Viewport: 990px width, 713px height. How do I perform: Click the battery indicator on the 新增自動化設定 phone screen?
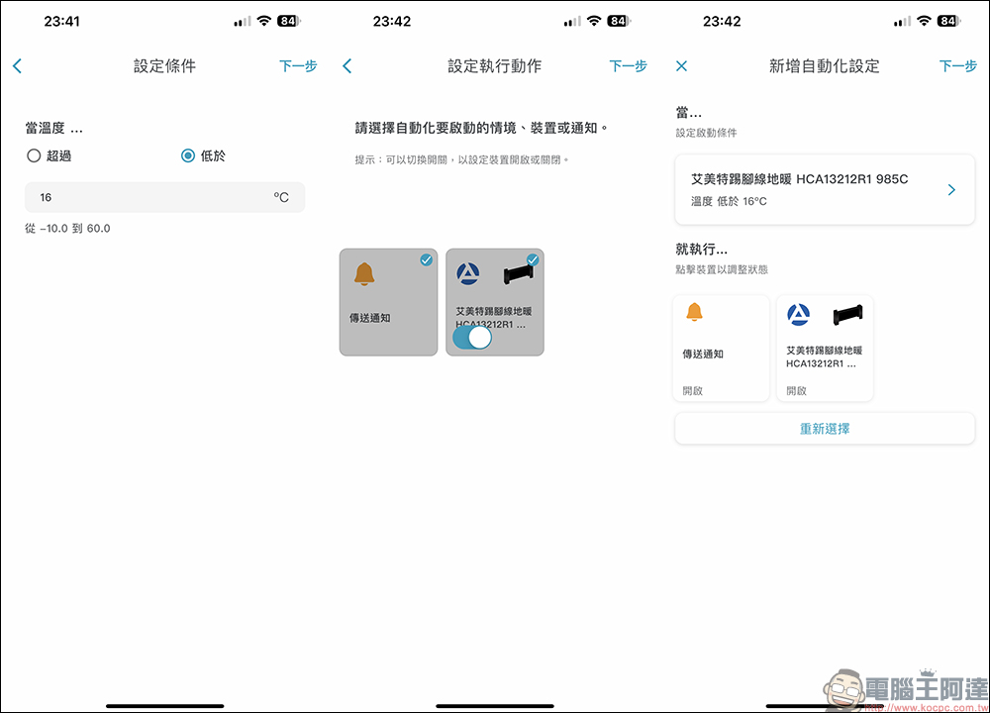coord(949,21)
